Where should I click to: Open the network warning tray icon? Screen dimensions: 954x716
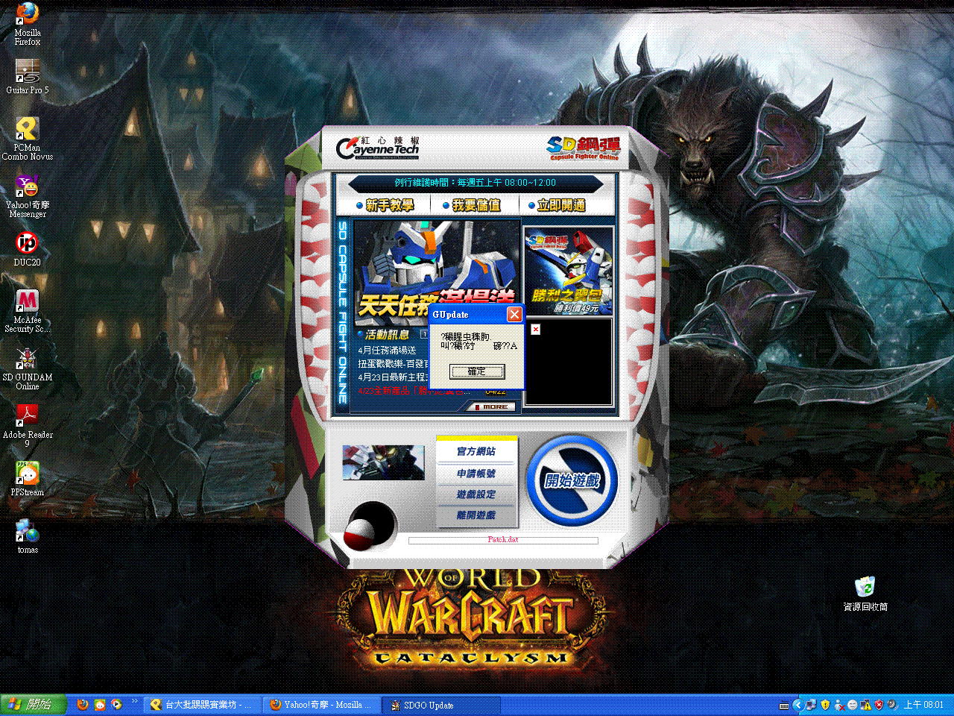click(x=865, y=705)
